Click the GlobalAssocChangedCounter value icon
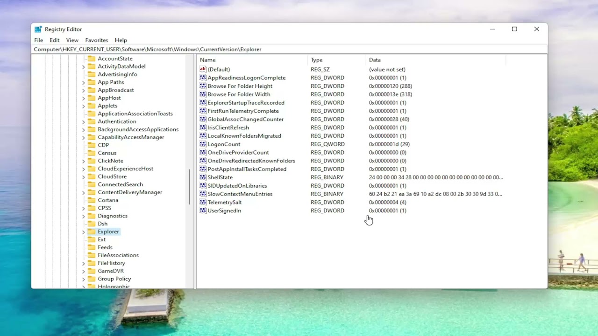The height and width of the screenshot is (336, 598). (203, 119)
